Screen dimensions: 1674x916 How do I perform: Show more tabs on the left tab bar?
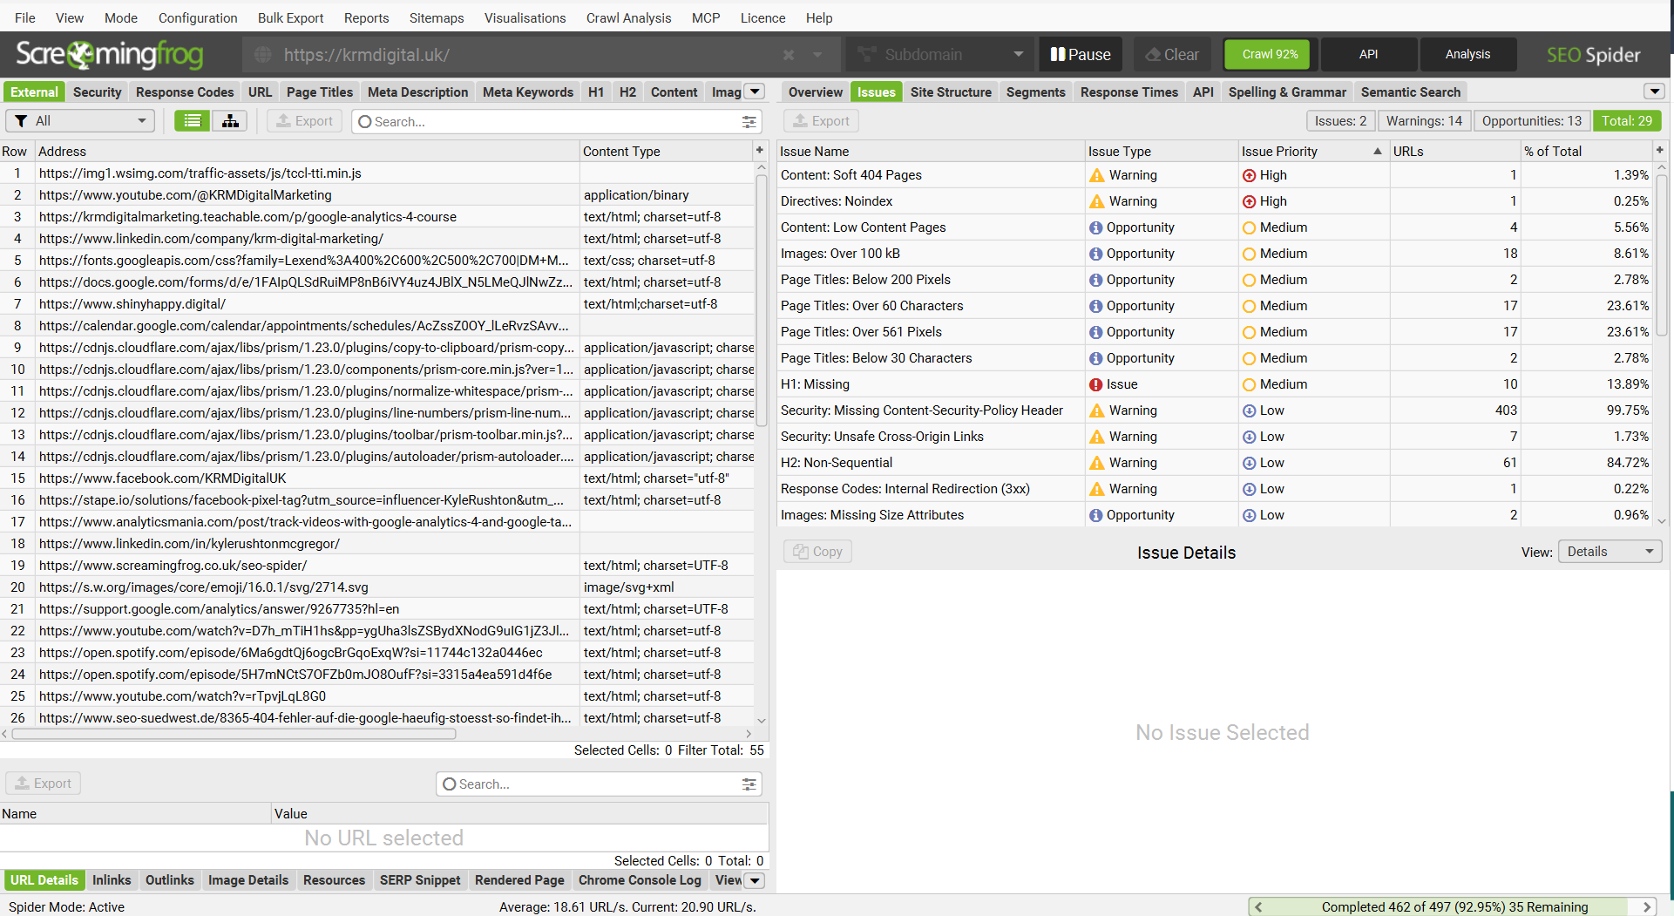click(x=756, y=92)
